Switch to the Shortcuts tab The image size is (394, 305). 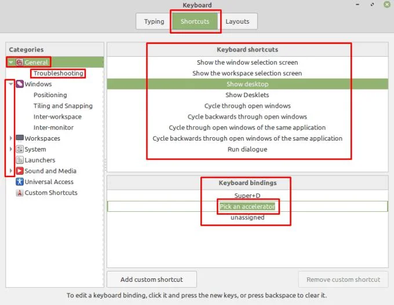click(195, 21)
